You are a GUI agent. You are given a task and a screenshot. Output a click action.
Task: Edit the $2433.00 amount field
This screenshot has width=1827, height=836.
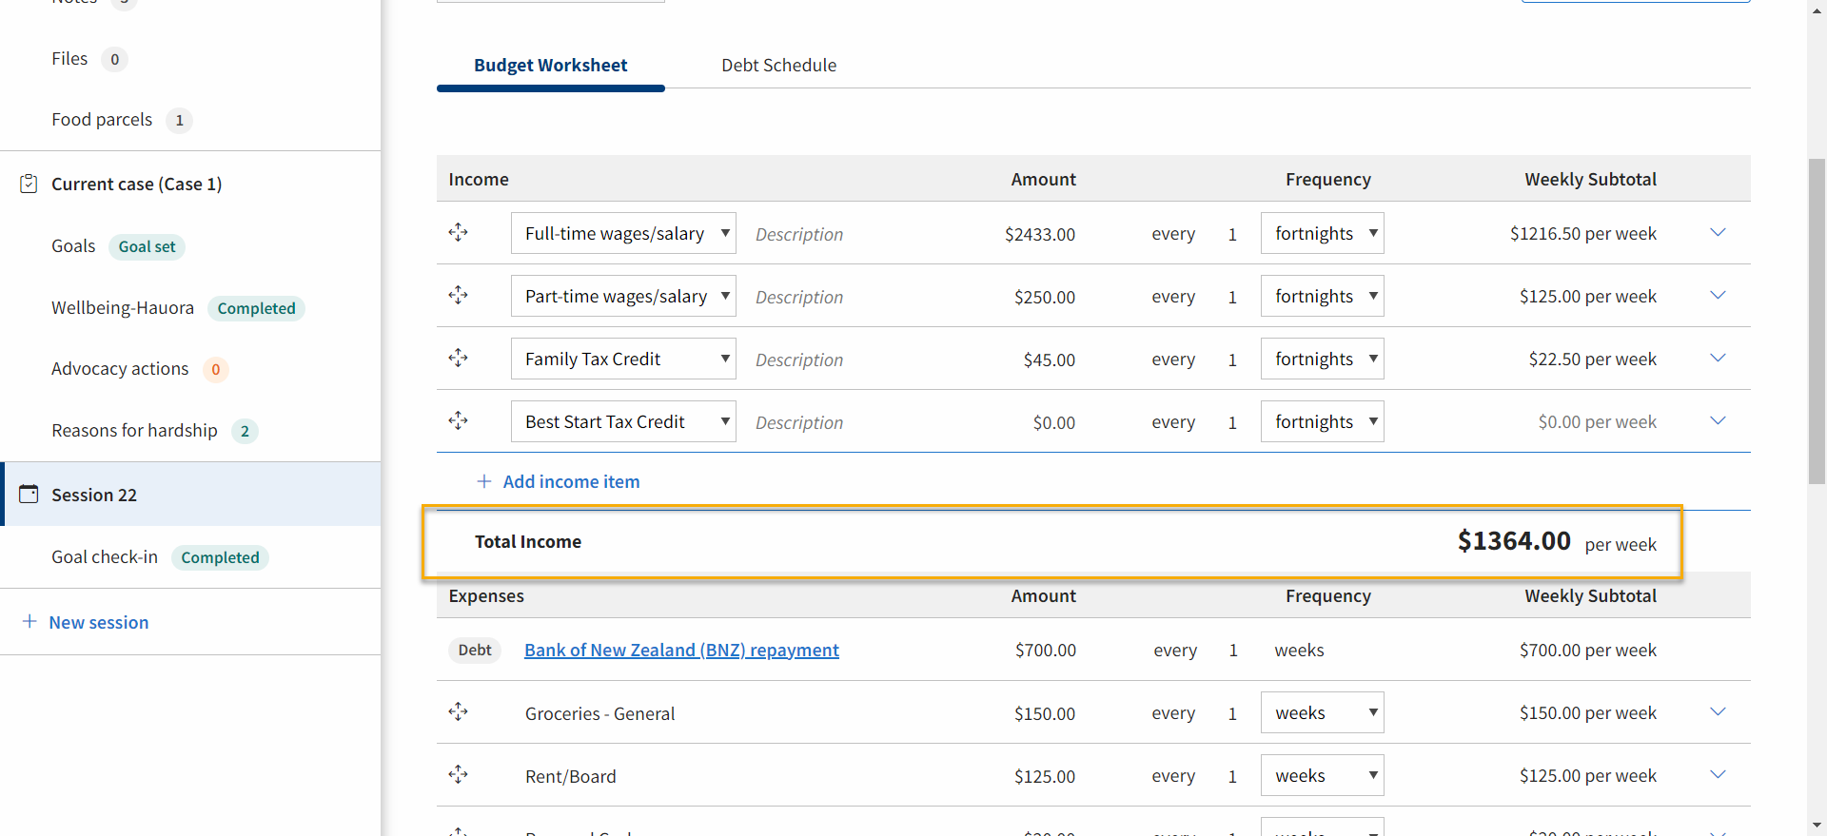point(1040,234)
